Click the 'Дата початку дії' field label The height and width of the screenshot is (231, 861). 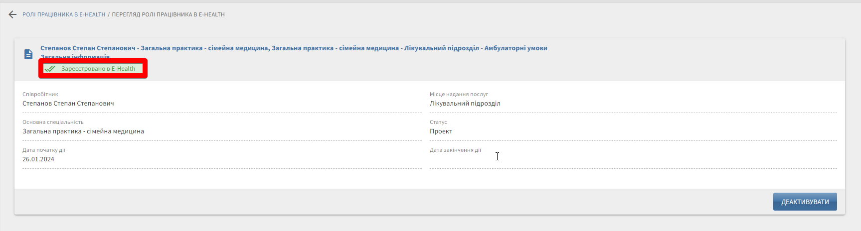pos(44,150)
